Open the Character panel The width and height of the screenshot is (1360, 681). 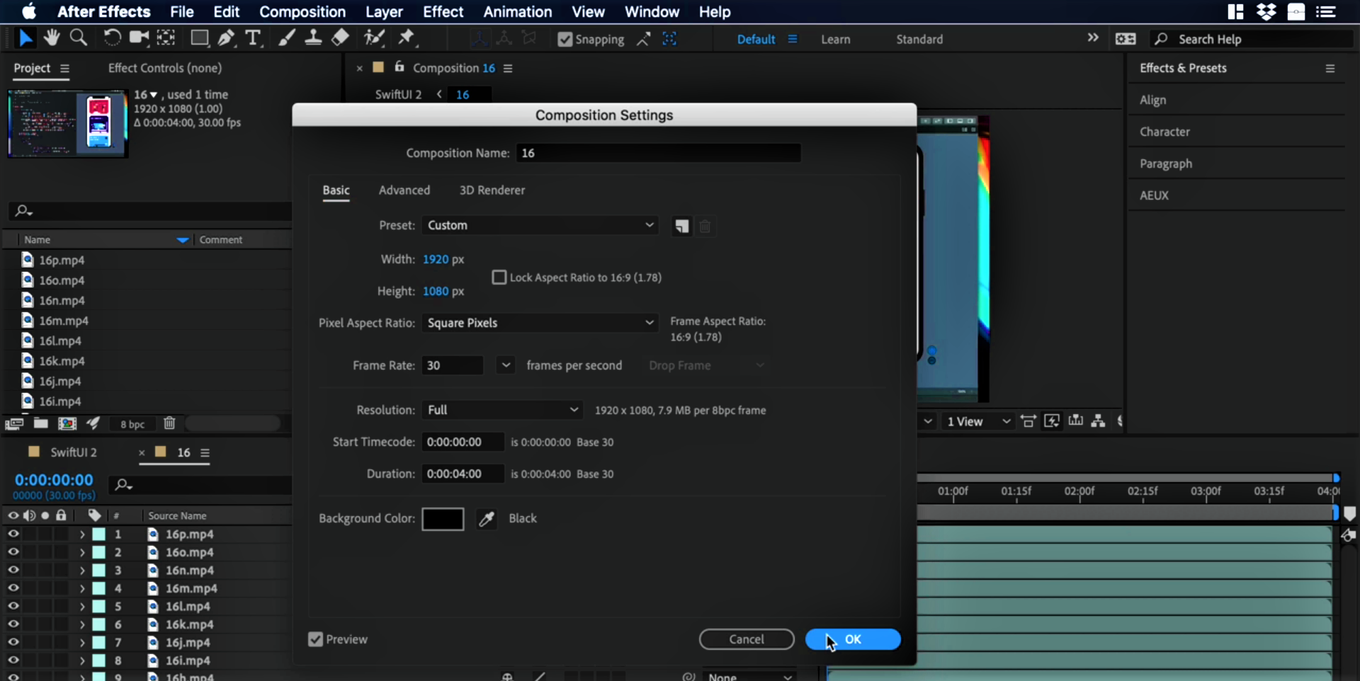(1164, 132)
